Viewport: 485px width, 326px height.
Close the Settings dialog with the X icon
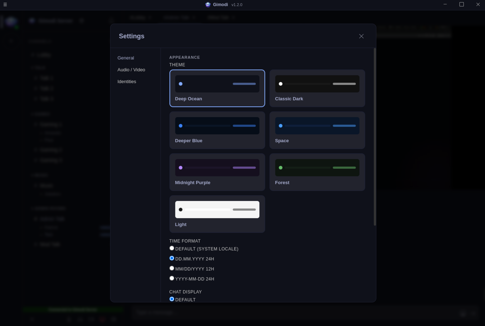(x=361, y=36)
